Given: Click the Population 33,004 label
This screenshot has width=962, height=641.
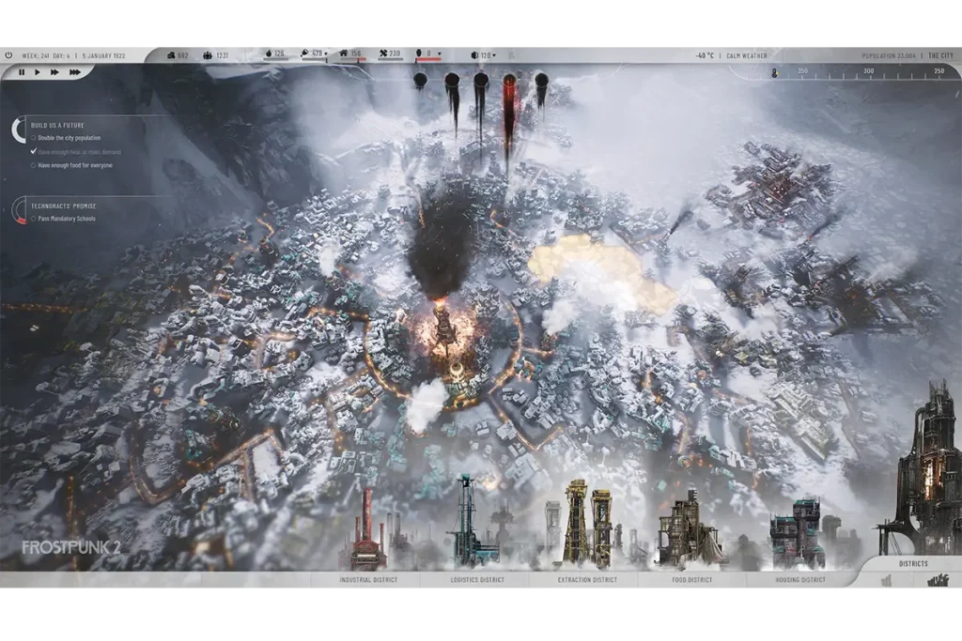Looking at the screenshot, I should click(889, 55).
